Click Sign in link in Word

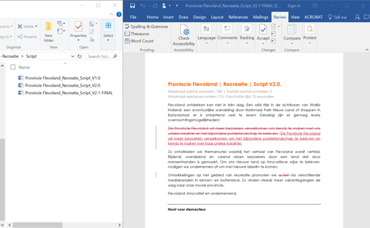(294, 6)
